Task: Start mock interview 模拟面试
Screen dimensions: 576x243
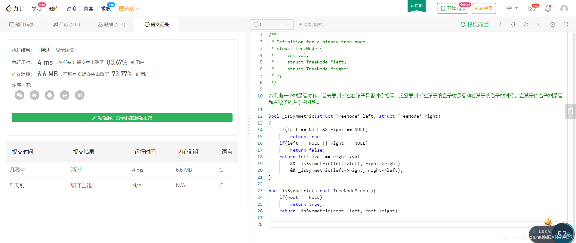Action: tap(474, 25)
